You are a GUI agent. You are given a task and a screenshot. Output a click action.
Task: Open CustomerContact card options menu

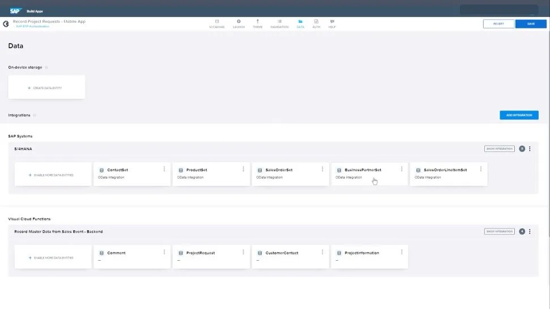pyautogui.click(x=322, y=252)
